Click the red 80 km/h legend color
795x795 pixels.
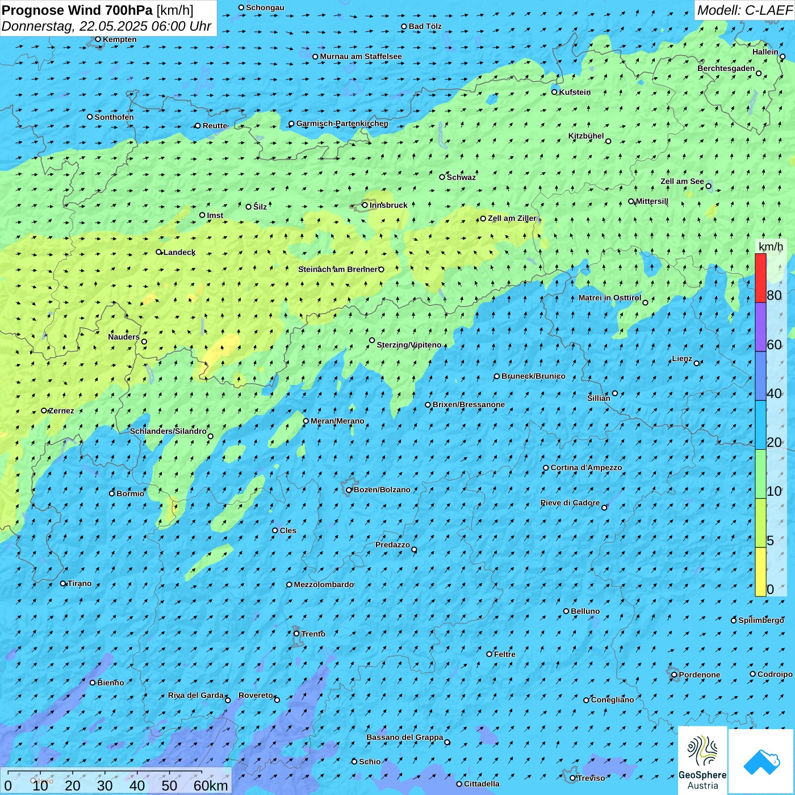760,278
